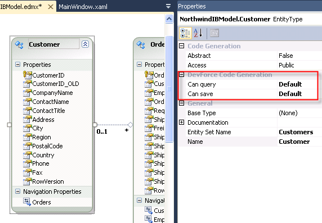The height and width of the screenshot is (223, 322).
Task: Select the Can save Default value
Action: coord(290,94)
